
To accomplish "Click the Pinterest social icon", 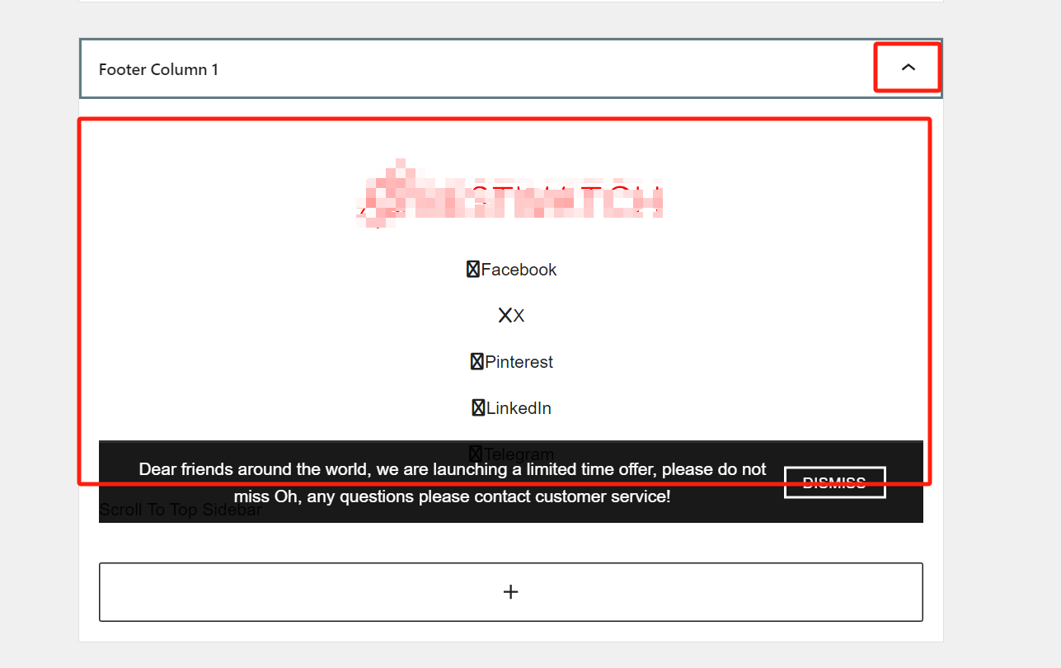I will (x=477, y=362).
